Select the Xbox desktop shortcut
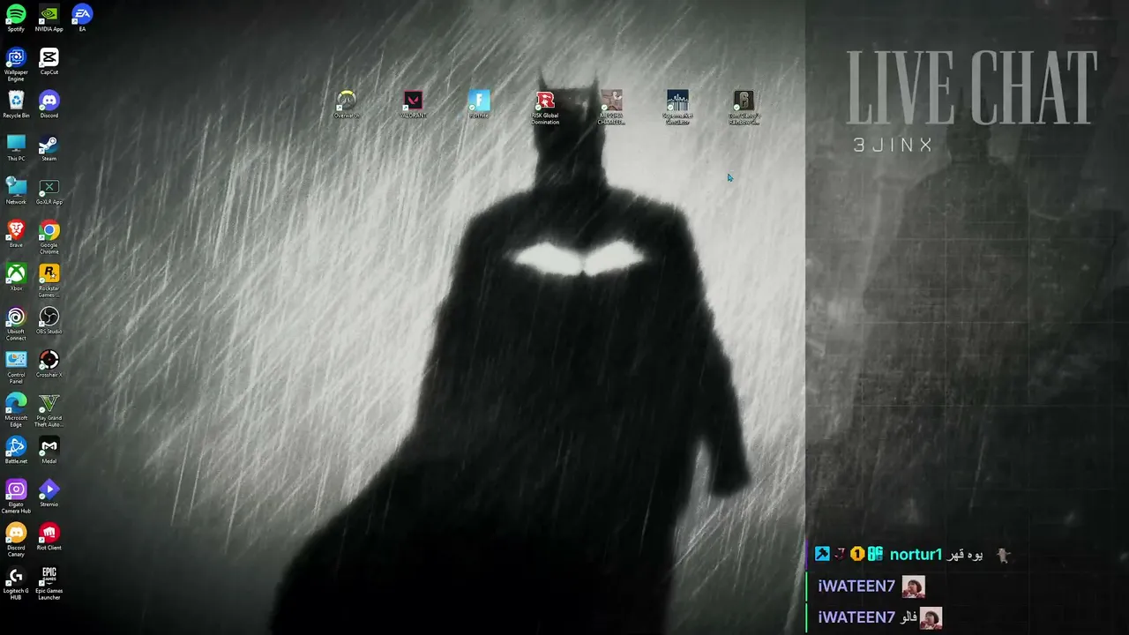 [16, 278]
